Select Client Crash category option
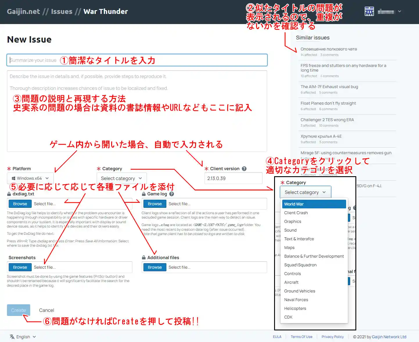419x342 pixels. [x=314, y=213]
